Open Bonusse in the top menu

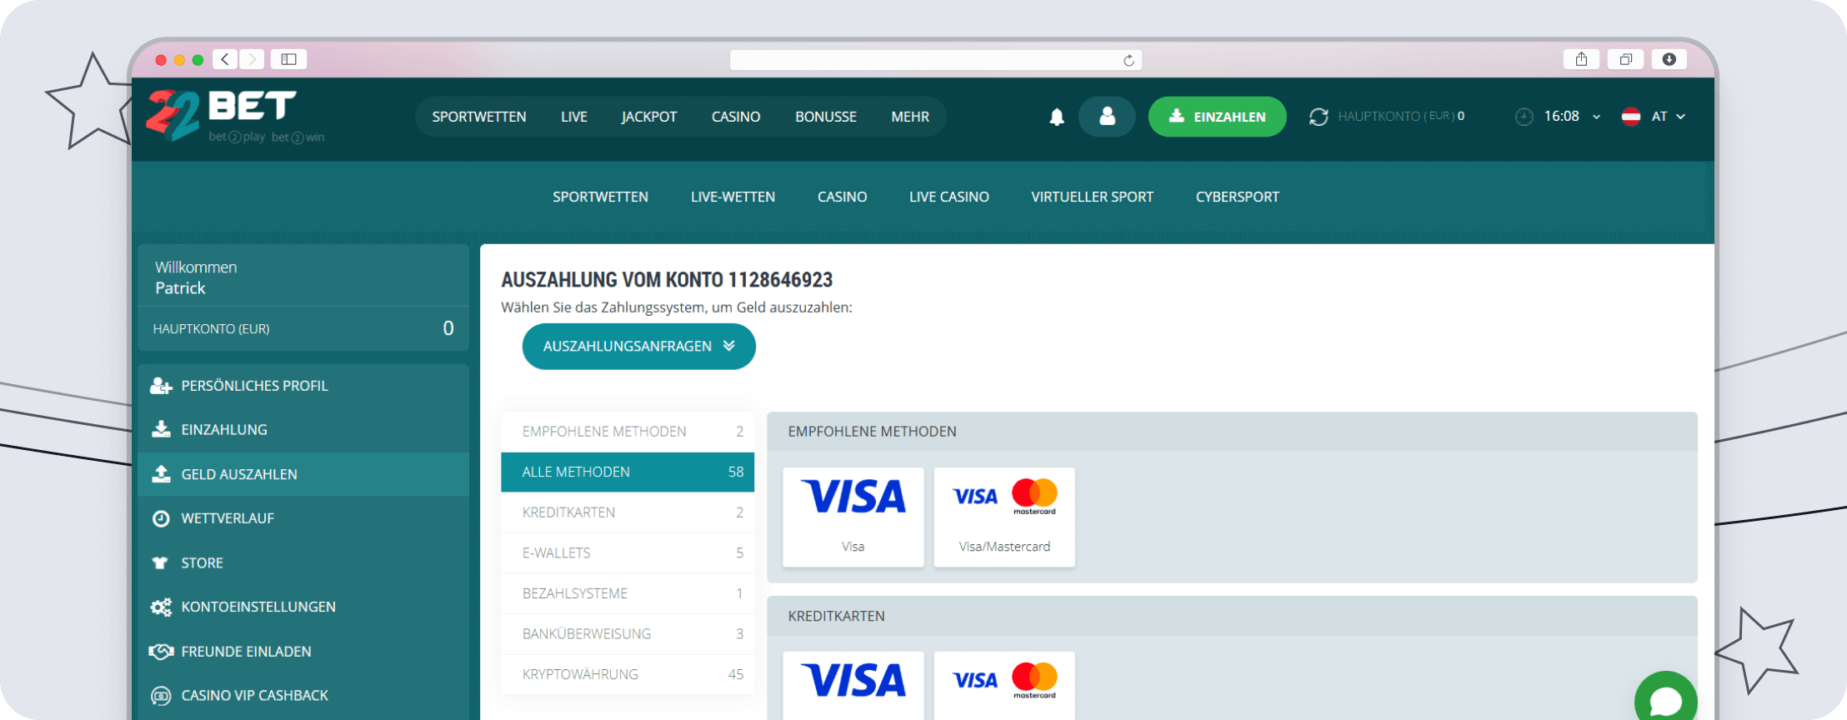pos(826,117)
